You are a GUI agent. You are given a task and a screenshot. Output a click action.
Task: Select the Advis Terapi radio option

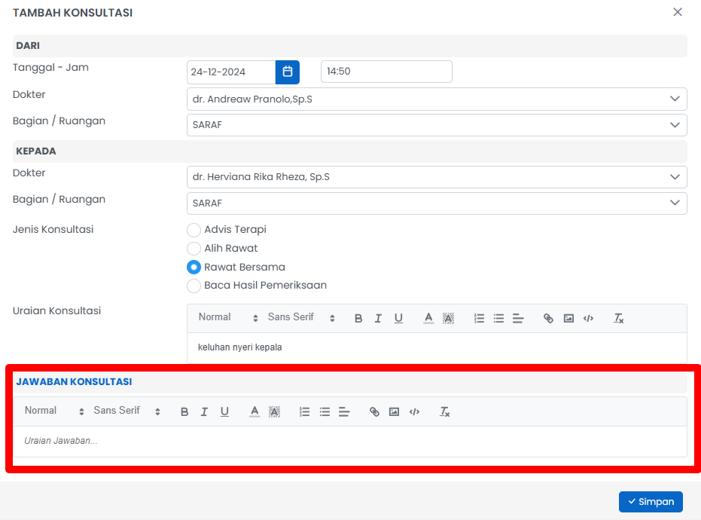tap(194, 230)
